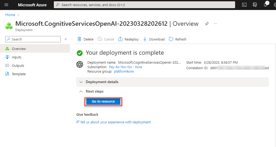This screenshot has width=276, height=147.
Task: Pin deployment to dashboard
Action: click(207, 24)
